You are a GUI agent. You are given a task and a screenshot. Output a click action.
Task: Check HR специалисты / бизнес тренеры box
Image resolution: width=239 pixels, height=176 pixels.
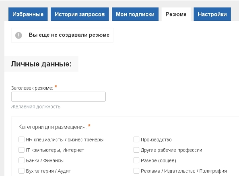click(21, 139)
